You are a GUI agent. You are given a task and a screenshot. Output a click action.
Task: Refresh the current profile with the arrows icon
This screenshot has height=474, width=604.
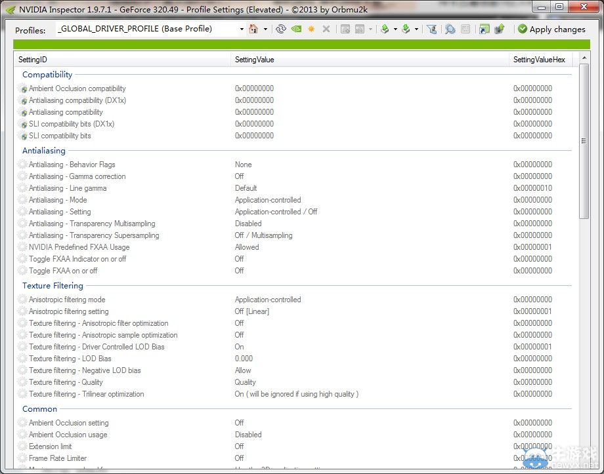pos(281,29)
